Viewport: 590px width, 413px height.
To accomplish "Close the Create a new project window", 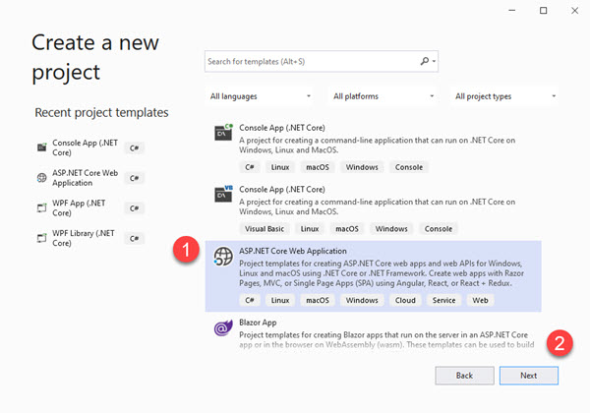I will click(x=574, y=11).
